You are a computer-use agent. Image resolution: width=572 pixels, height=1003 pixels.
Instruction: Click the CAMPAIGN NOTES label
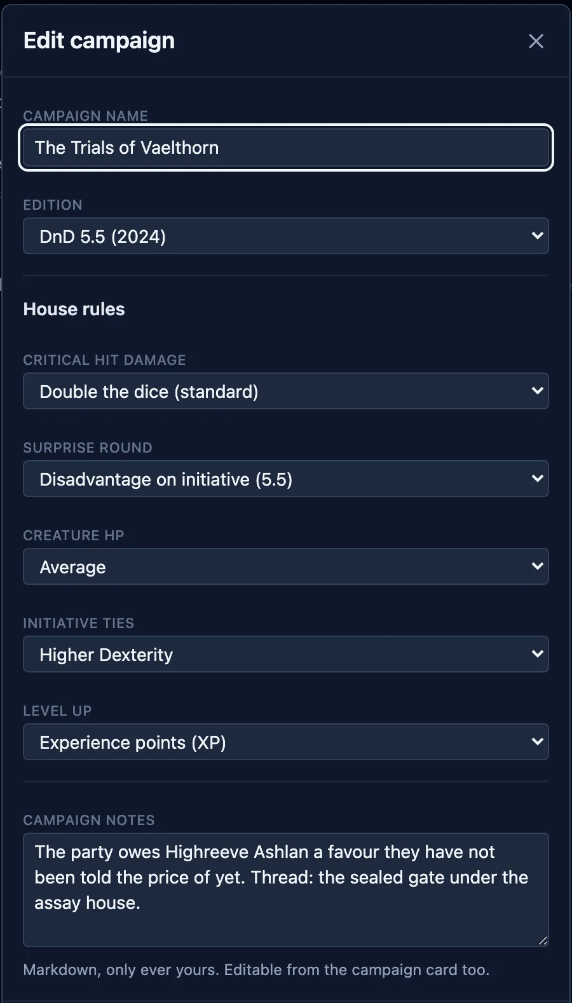(89, 820)
